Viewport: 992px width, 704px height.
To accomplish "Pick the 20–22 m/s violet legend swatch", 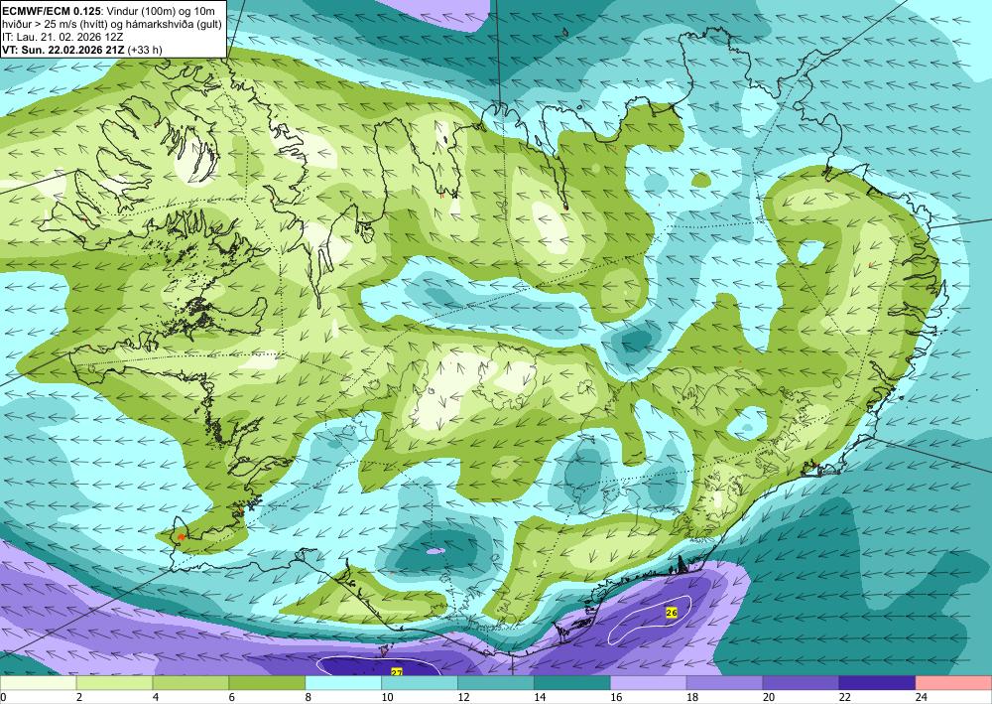I will (801, 683).
